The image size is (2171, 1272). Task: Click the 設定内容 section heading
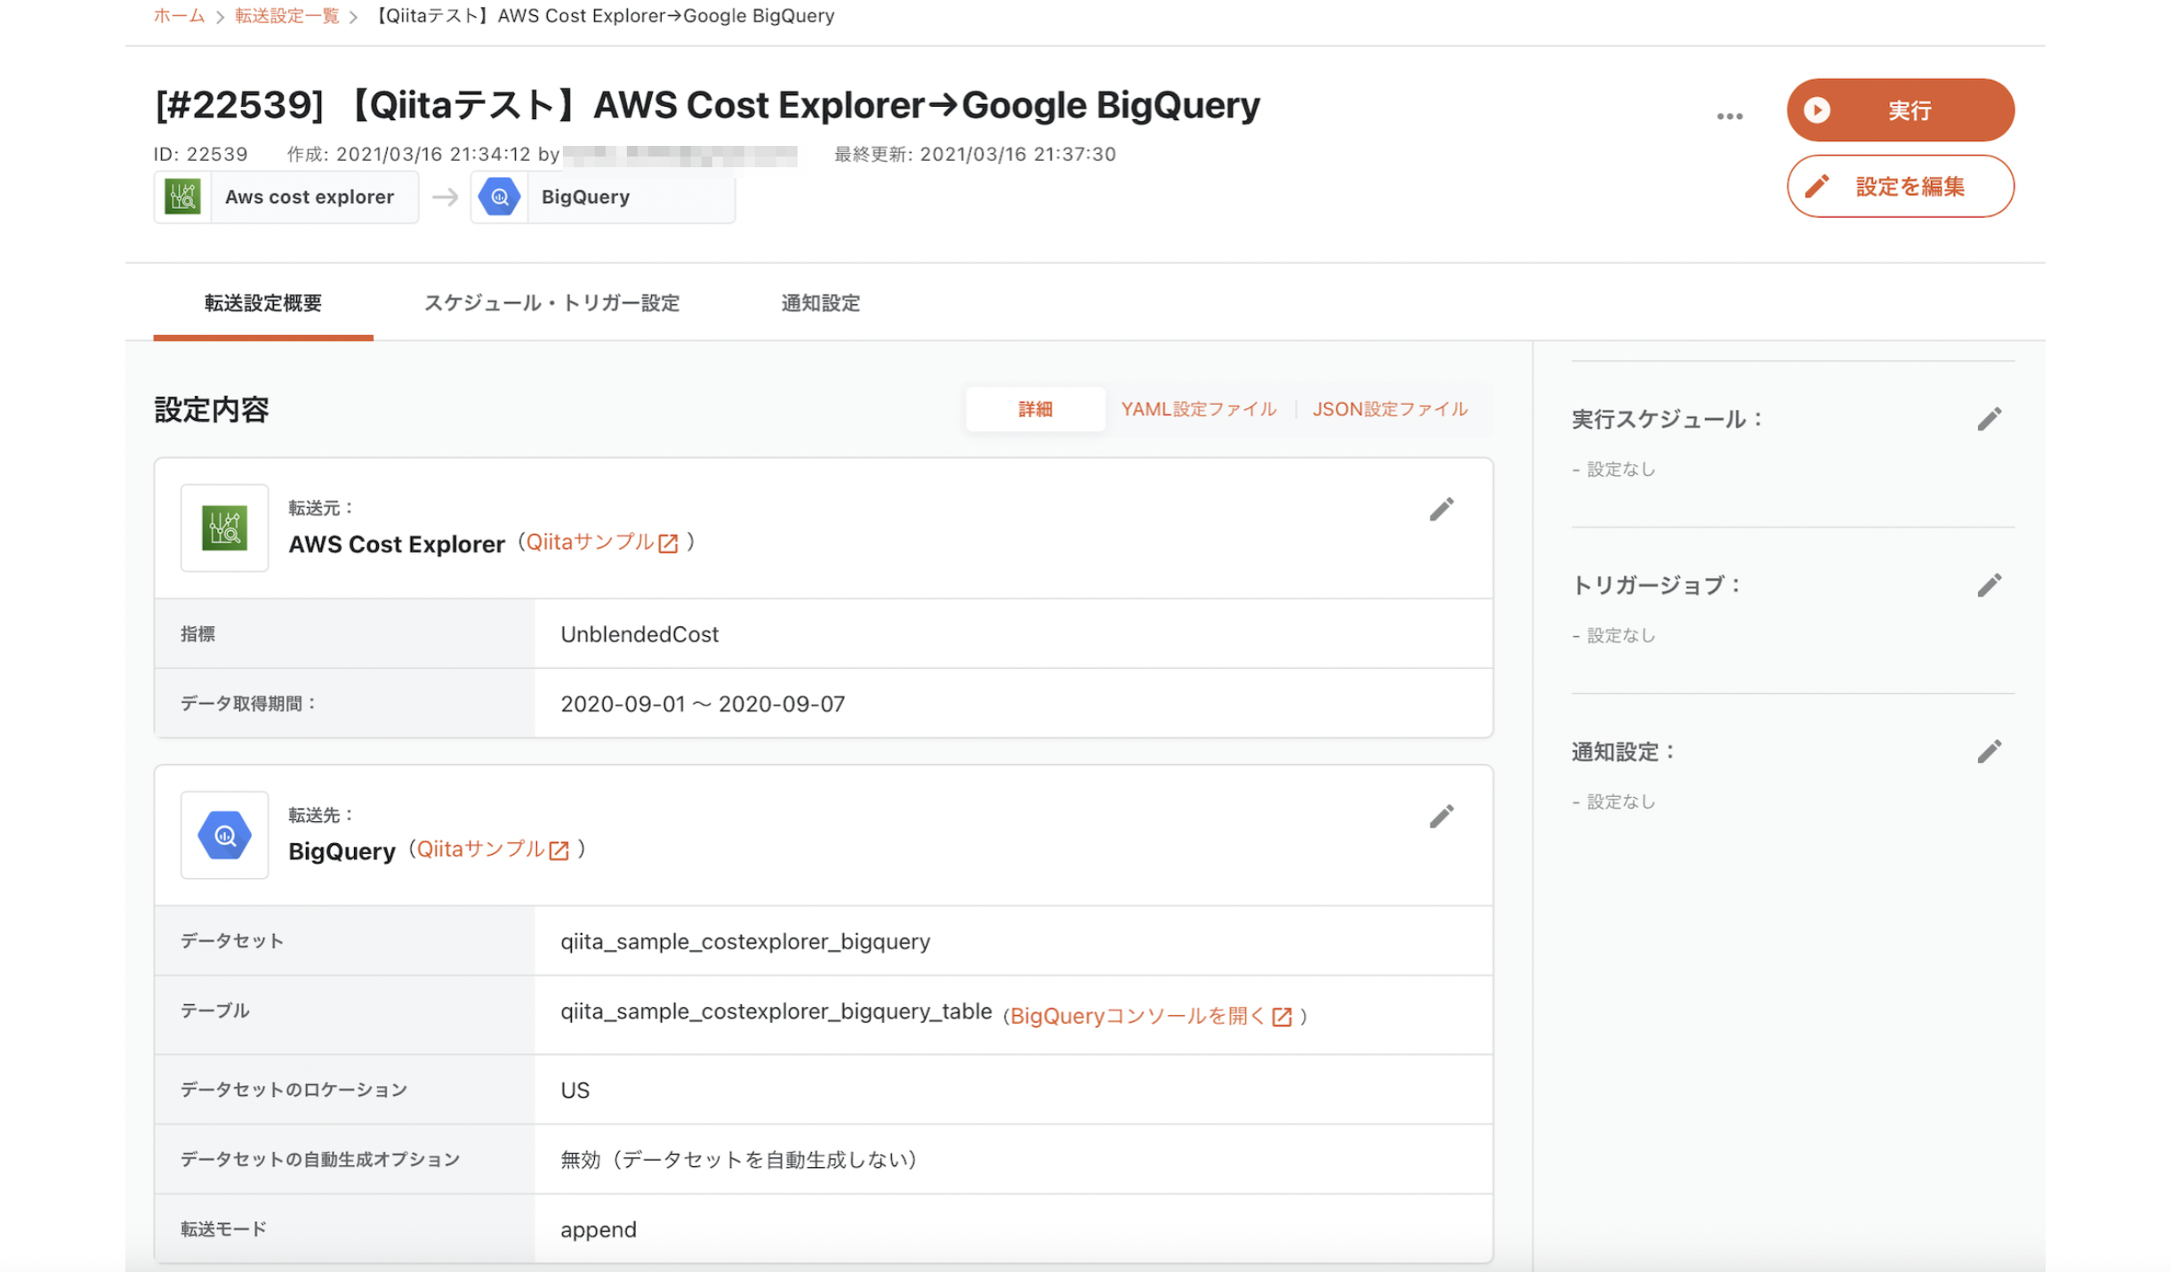coord(211,409)
